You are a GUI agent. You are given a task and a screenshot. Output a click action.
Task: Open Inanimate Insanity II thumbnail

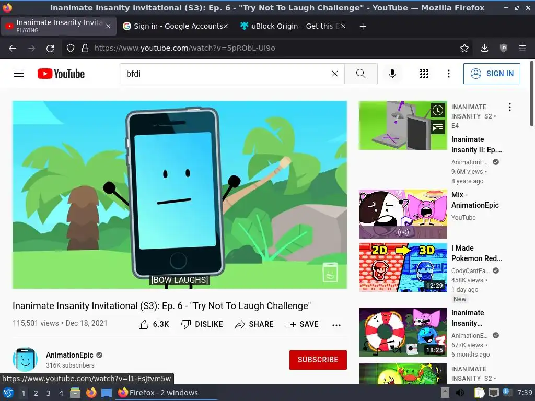click(403, 125)
